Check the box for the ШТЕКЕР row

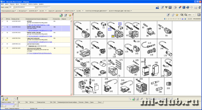point(3,21)
